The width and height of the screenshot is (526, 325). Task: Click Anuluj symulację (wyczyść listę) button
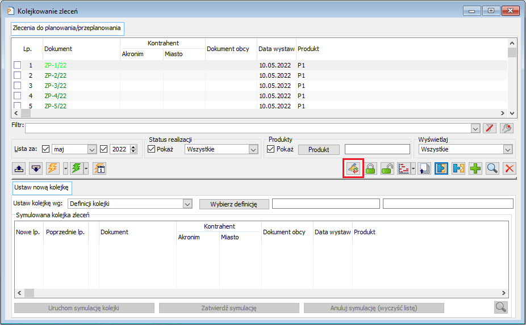pos(374,308)
